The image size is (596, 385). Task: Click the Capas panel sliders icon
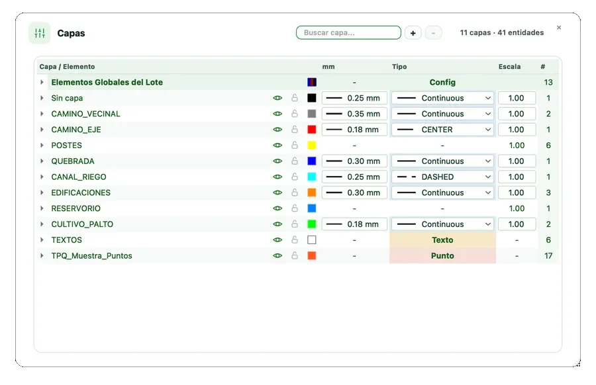coord(40,33)
